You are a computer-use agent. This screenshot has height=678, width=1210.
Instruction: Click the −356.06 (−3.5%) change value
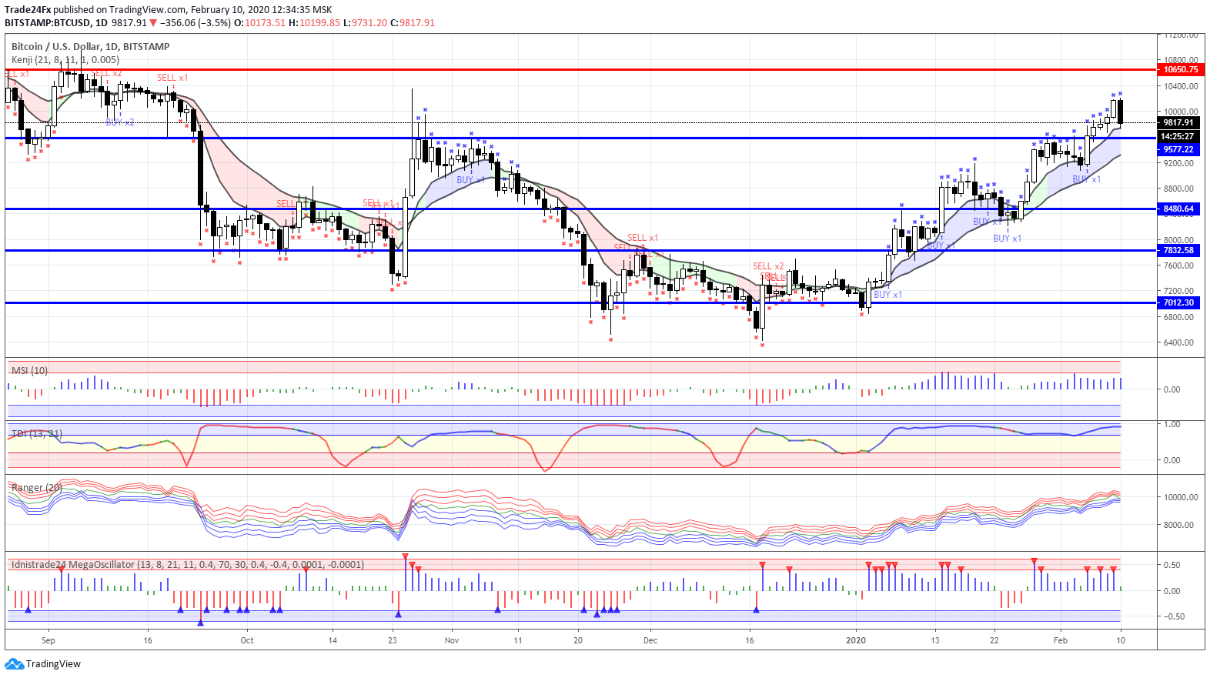click(195, 23)
